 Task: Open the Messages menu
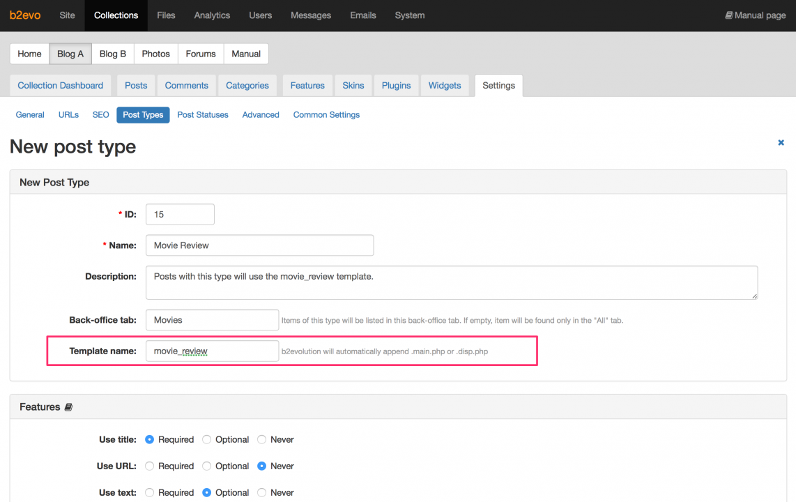click(311, 15)
